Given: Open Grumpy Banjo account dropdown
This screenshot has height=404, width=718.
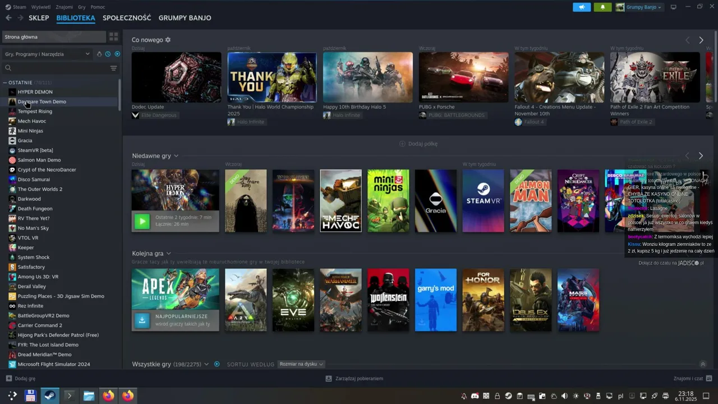Looking at the screenshot, I should 639,7.
